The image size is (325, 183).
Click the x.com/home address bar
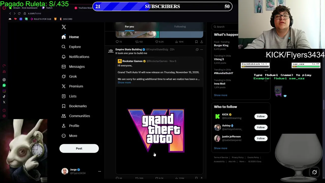34,13
